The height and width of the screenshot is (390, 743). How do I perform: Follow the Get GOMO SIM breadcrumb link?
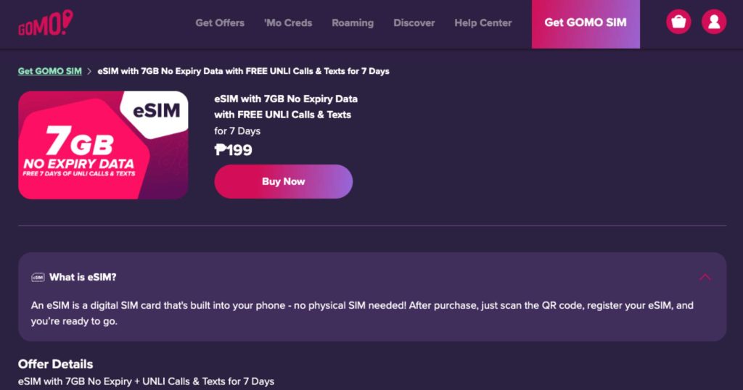tap(50, 72)
